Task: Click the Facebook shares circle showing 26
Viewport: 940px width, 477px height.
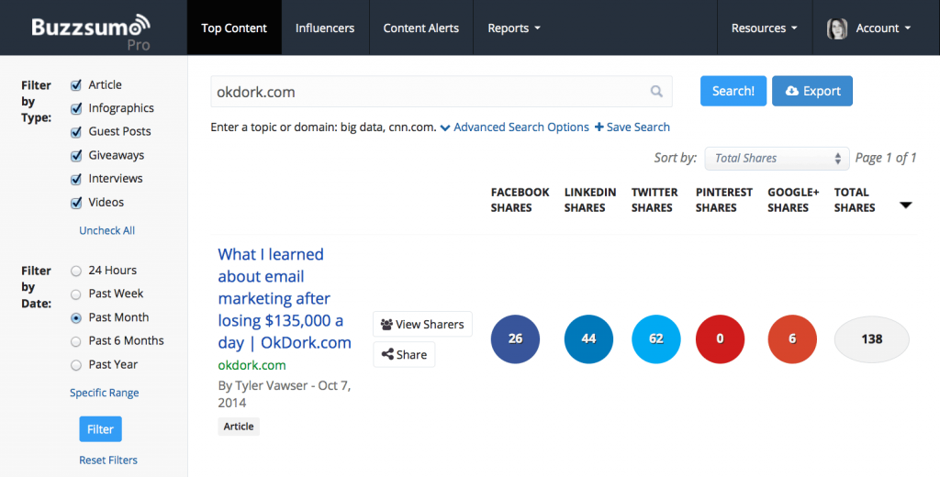Action: tap(515, 338)
